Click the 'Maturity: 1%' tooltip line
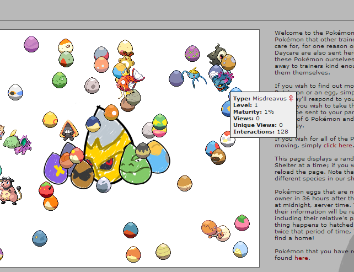The image size is (354, 272). 254,111
